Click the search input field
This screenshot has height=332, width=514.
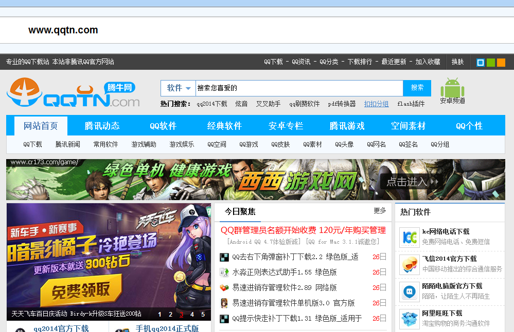click(299, 88)
